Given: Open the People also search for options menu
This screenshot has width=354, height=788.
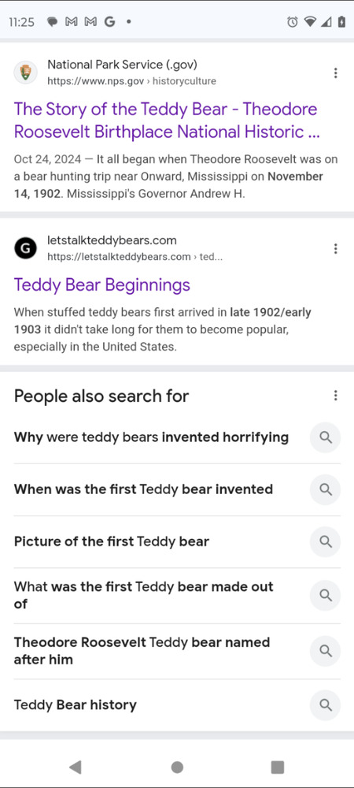Looking at the screenshot, I should pyautogui.click(x=335, y=396).
